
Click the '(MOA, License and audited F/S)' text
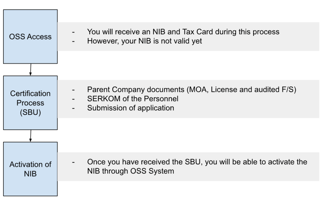click(x=241, y=89)
